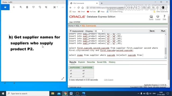Open the browser home page
172x96 pixels.
(x=83, y=8)
